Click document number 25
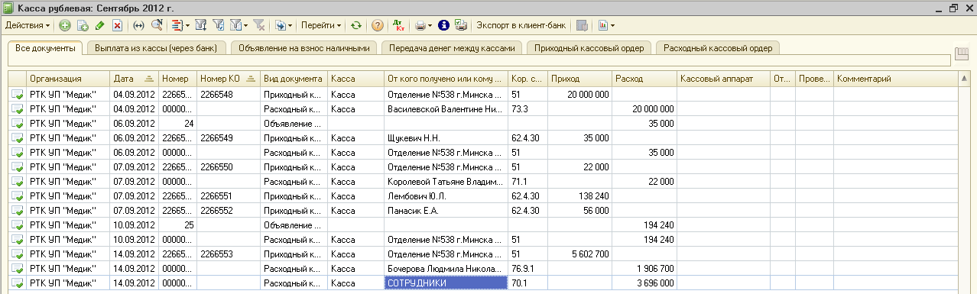This screenshot has width=977, height=294. pyautogui.click(x=177, y=225)
